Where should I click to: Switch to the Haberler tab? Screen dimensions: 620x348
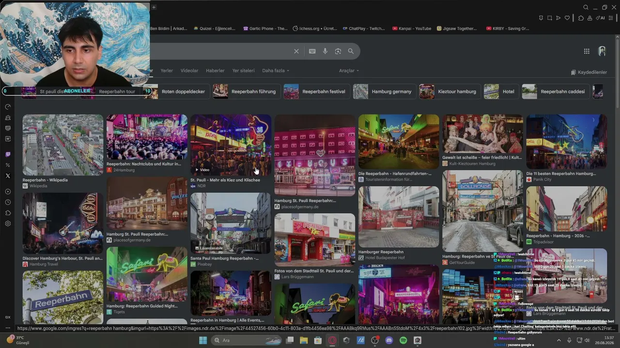[215, 71]
